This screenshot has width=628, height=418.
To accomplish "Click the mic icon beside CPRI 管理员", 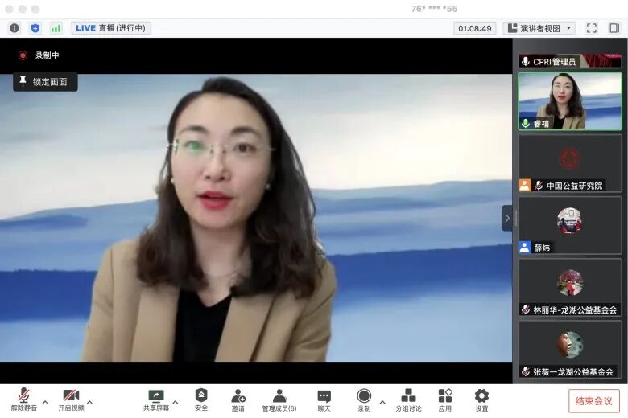I will click(x=526, y=61).
